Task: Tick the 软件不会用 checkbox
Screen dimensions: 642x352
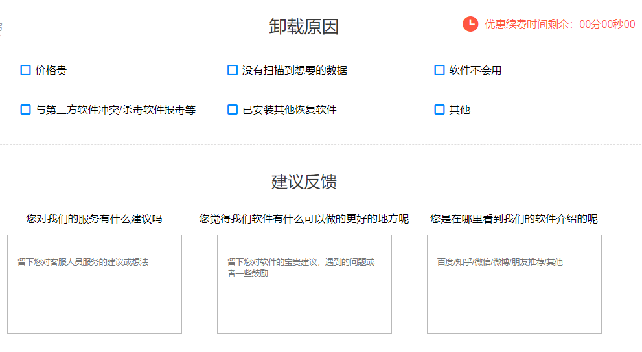Action: pos(439,70)
